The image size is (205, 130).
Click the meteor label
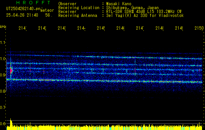[x=47, y=10]
